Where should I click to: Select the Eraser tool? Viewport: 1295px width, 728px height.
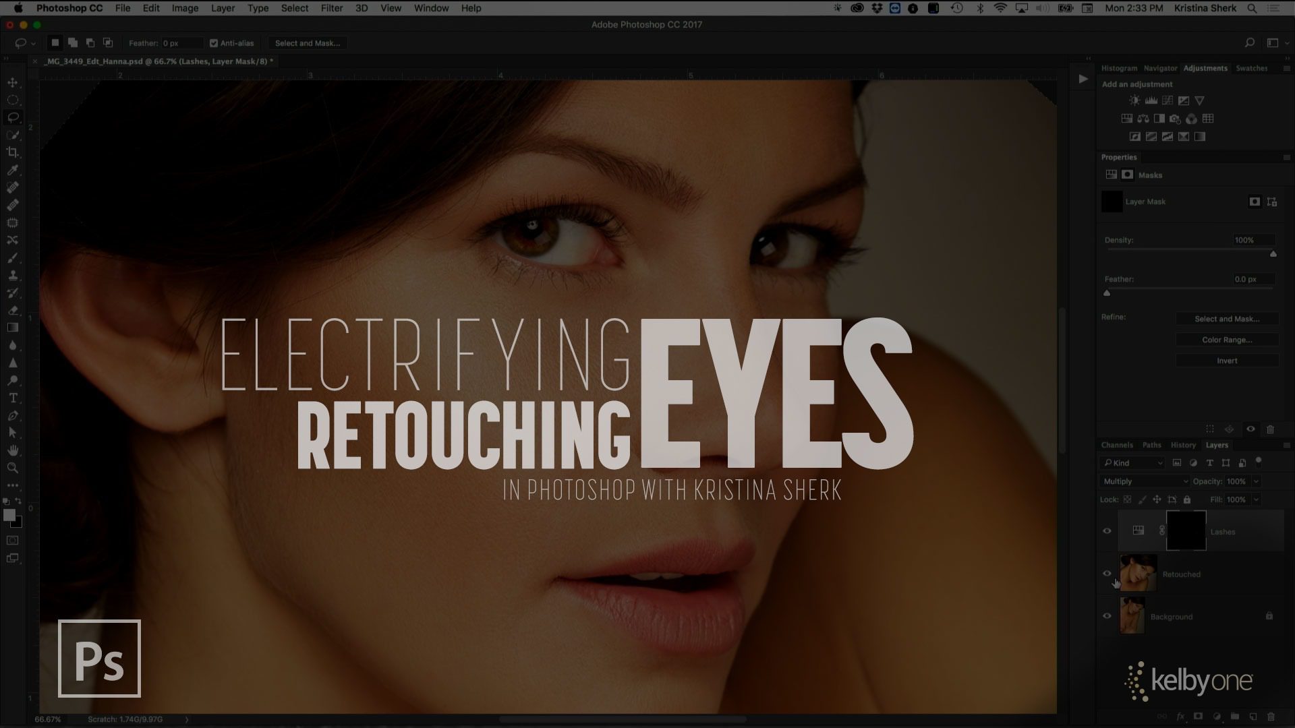tap(13, 310)
